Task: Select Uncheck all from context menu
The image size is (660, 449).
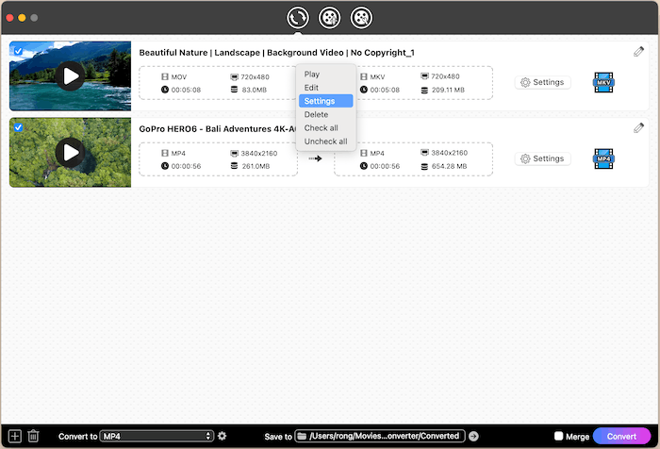Action: pyautogui.click(x=325, y=141)
